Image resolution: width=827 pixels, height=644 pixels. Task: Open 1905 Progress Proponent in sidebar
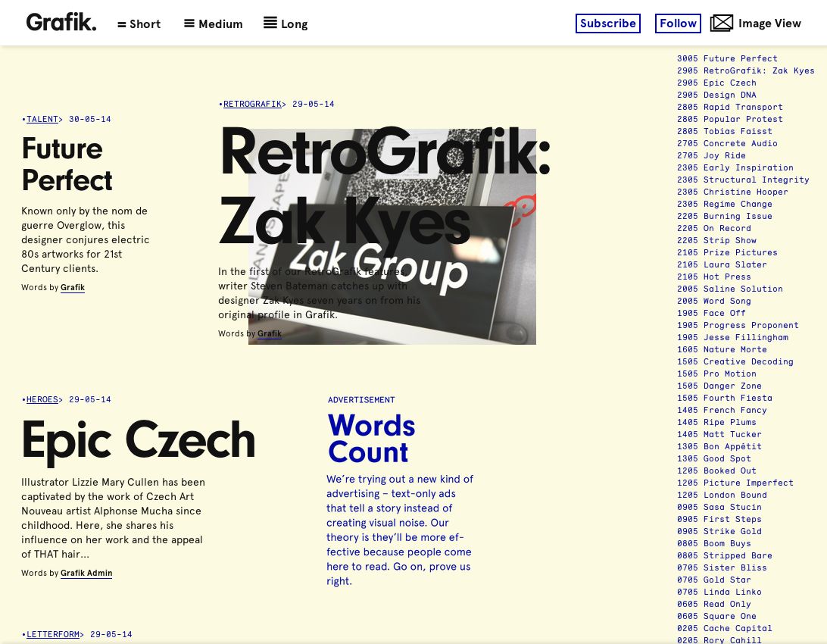point(738,326)
